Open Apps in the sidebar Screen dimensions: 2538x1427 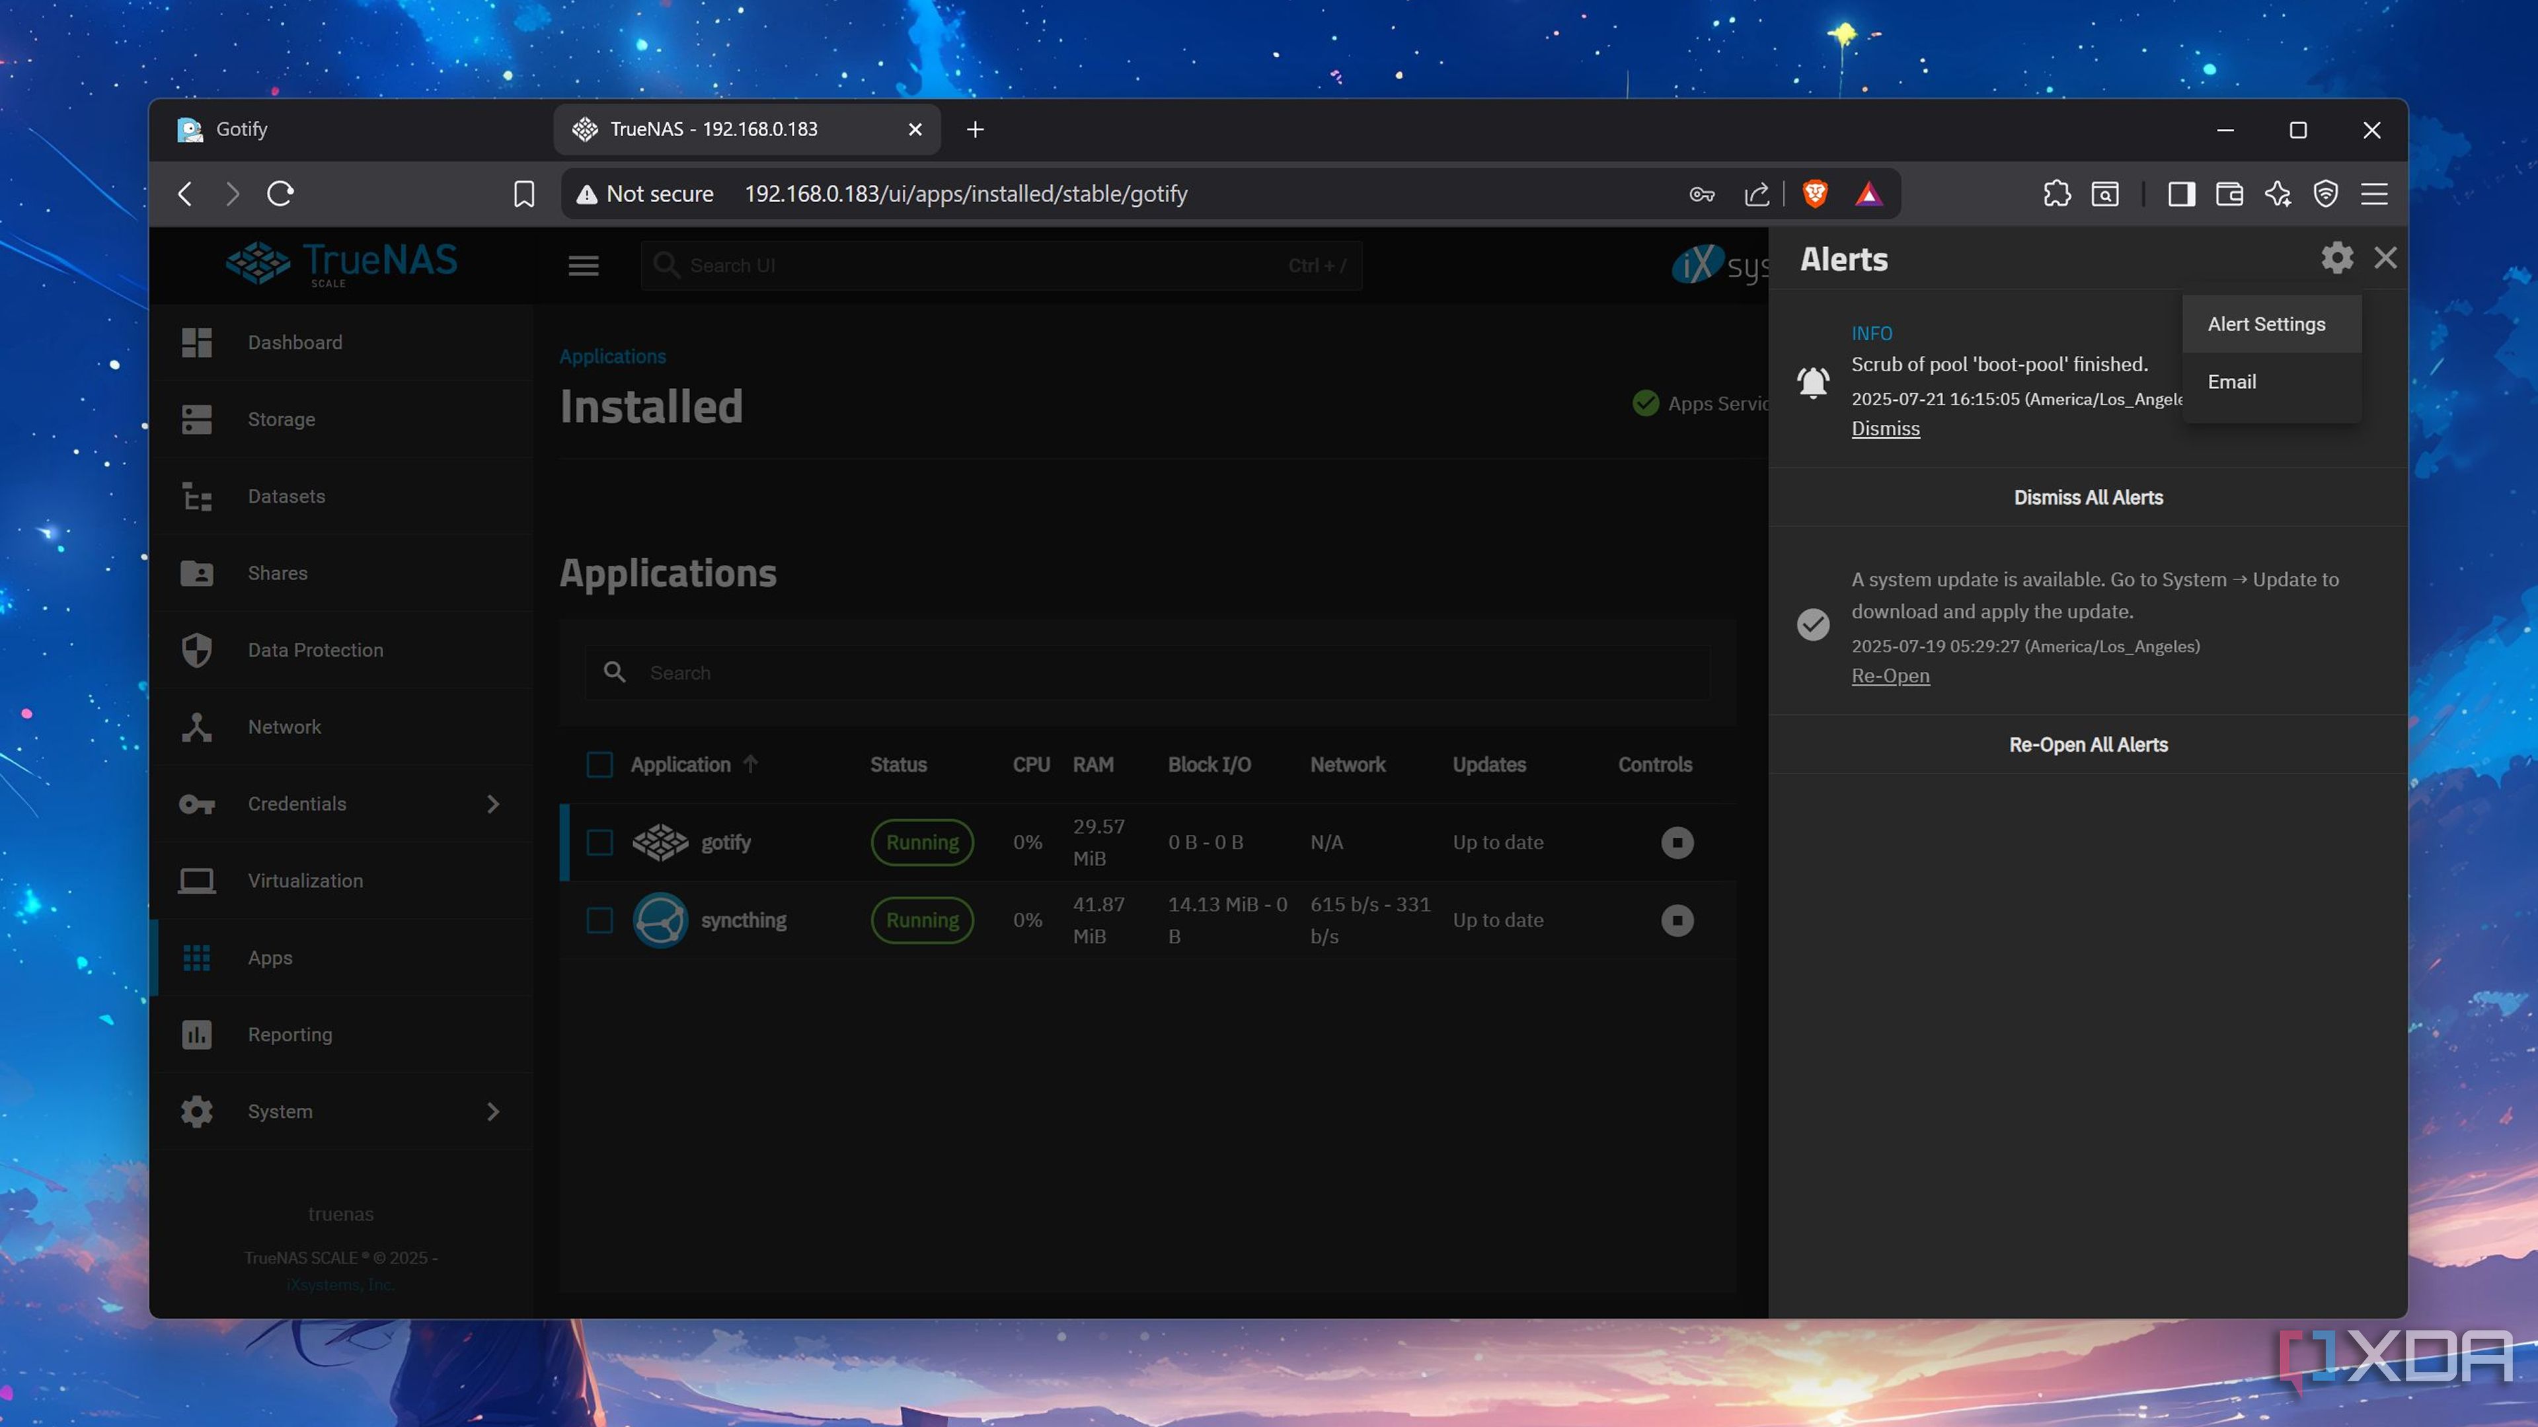point(341,957)
